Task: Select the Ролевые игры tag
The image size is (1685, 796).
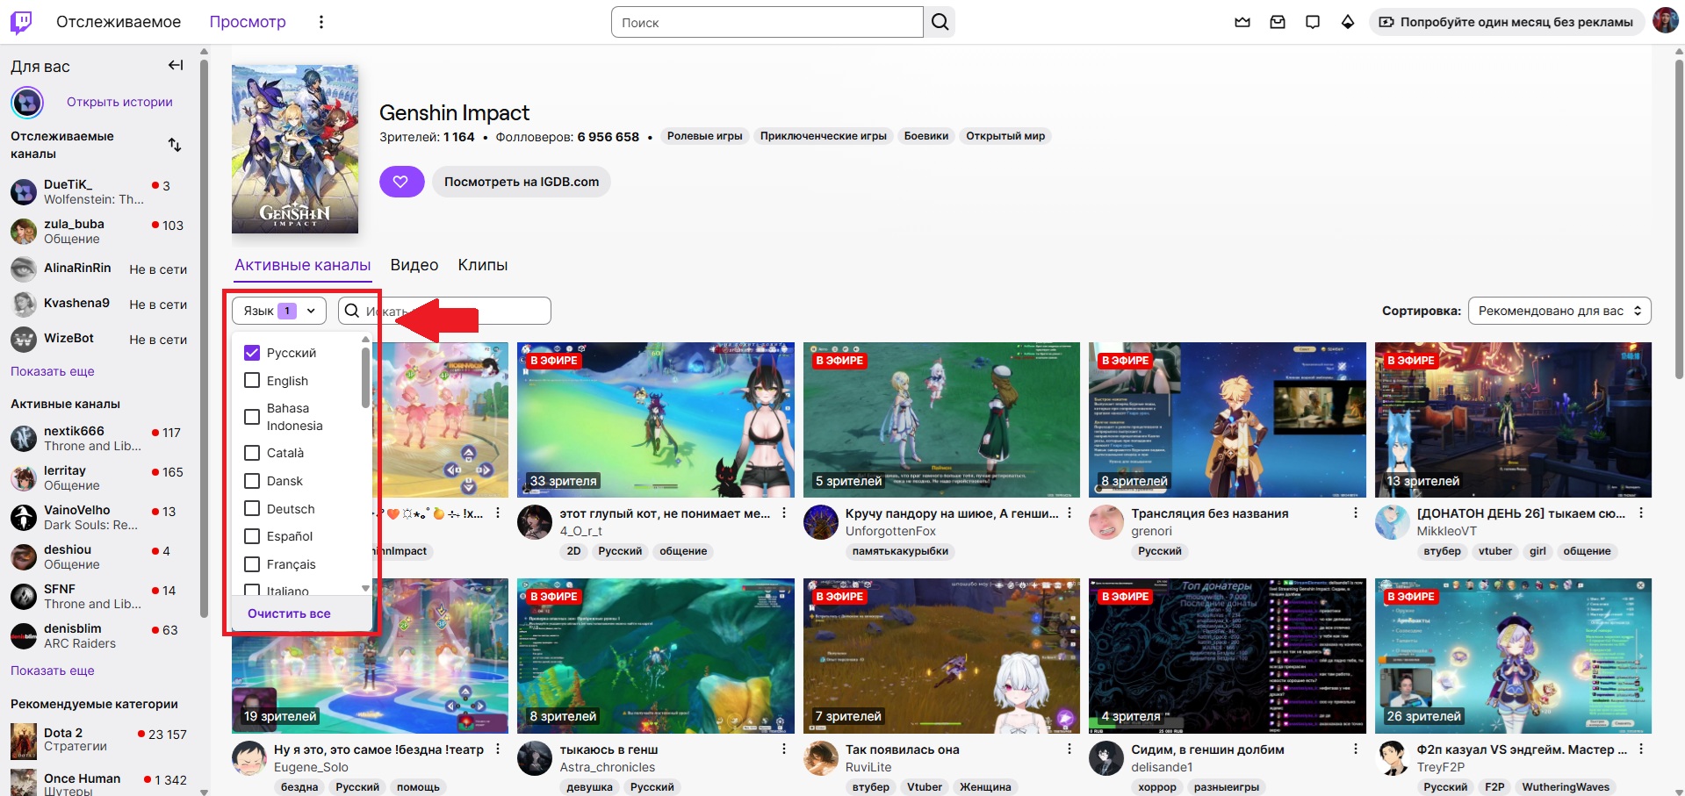Action: tap(704, 136)
